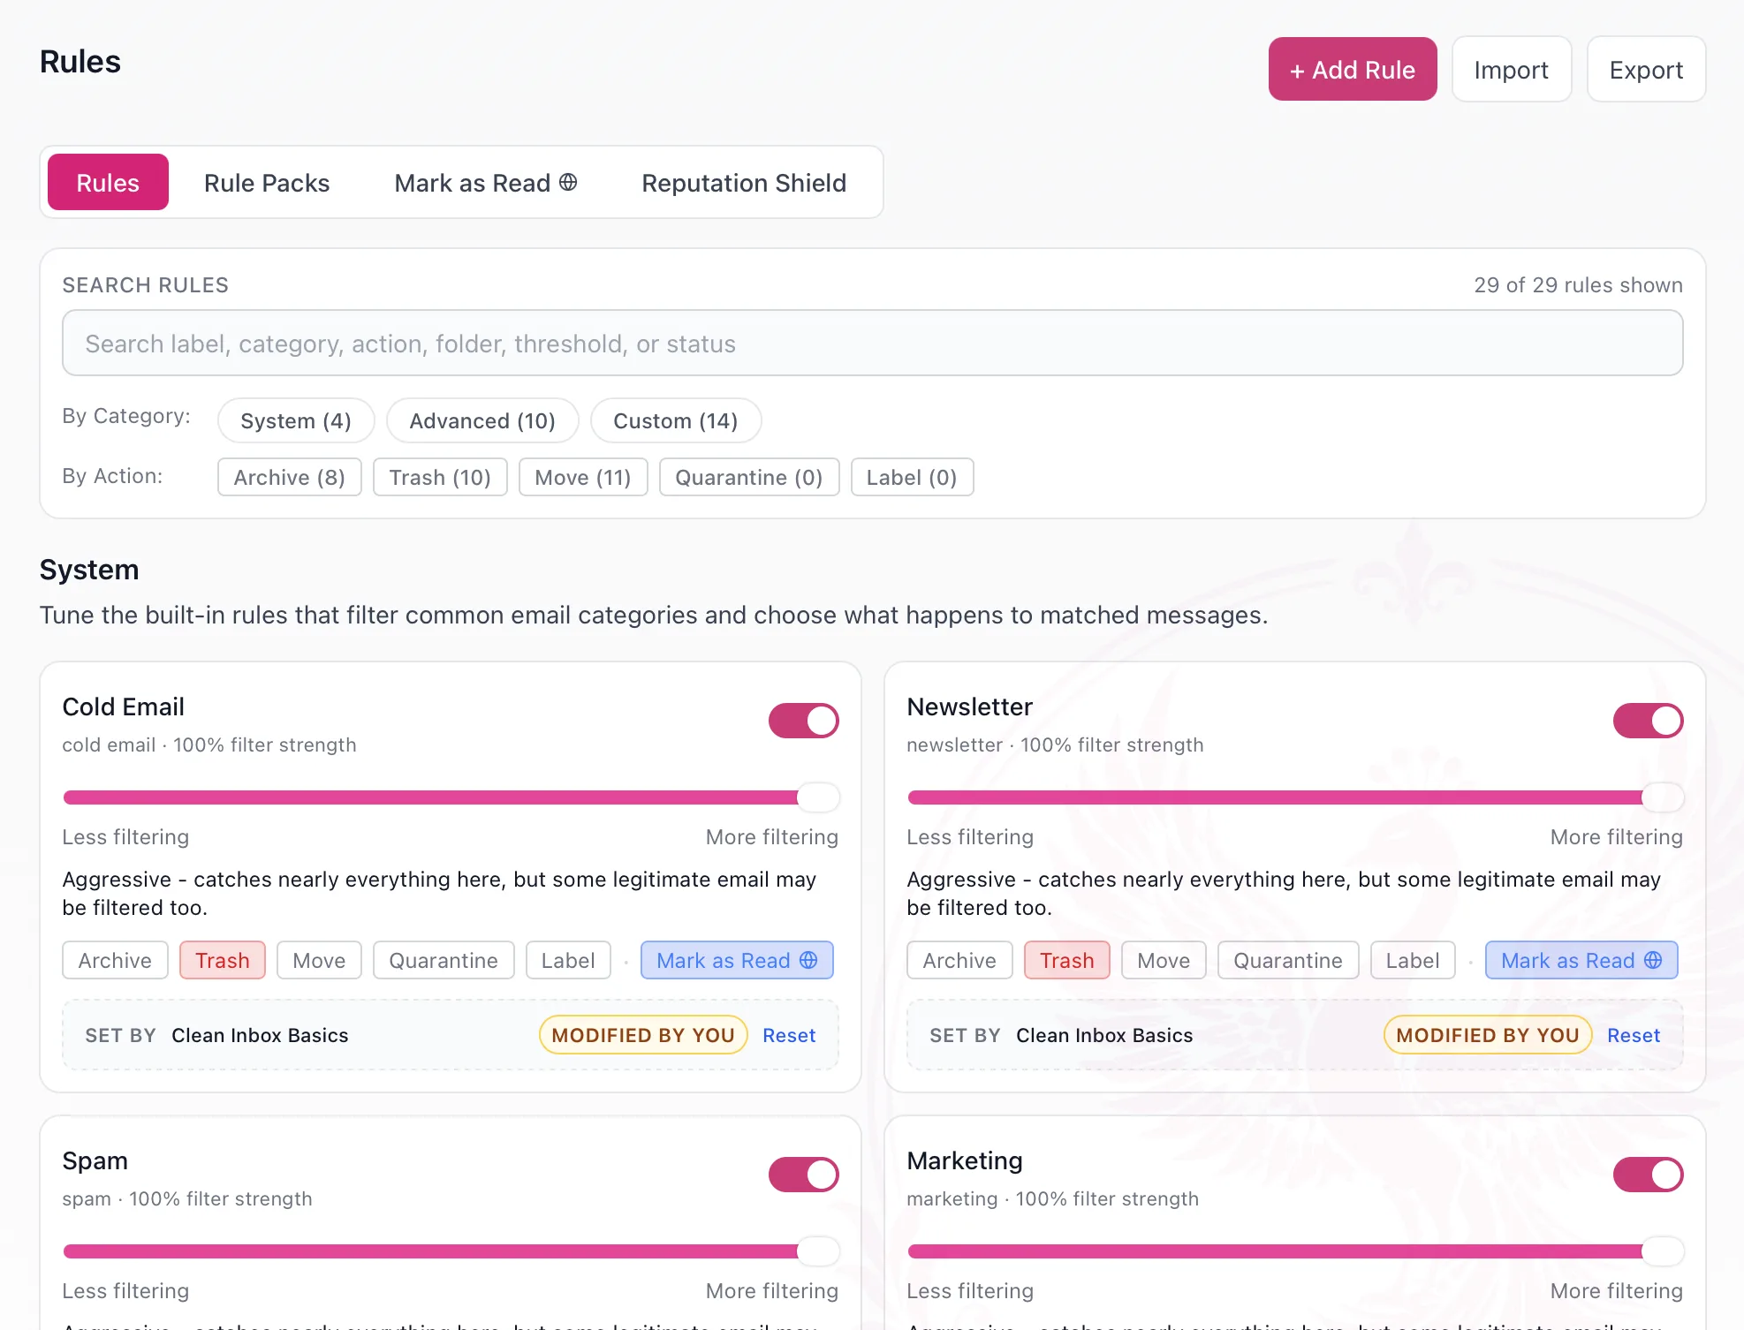Filter by Custom (14) category
The width and height of the screenshot is (1744, 1330).
(676, 420)
